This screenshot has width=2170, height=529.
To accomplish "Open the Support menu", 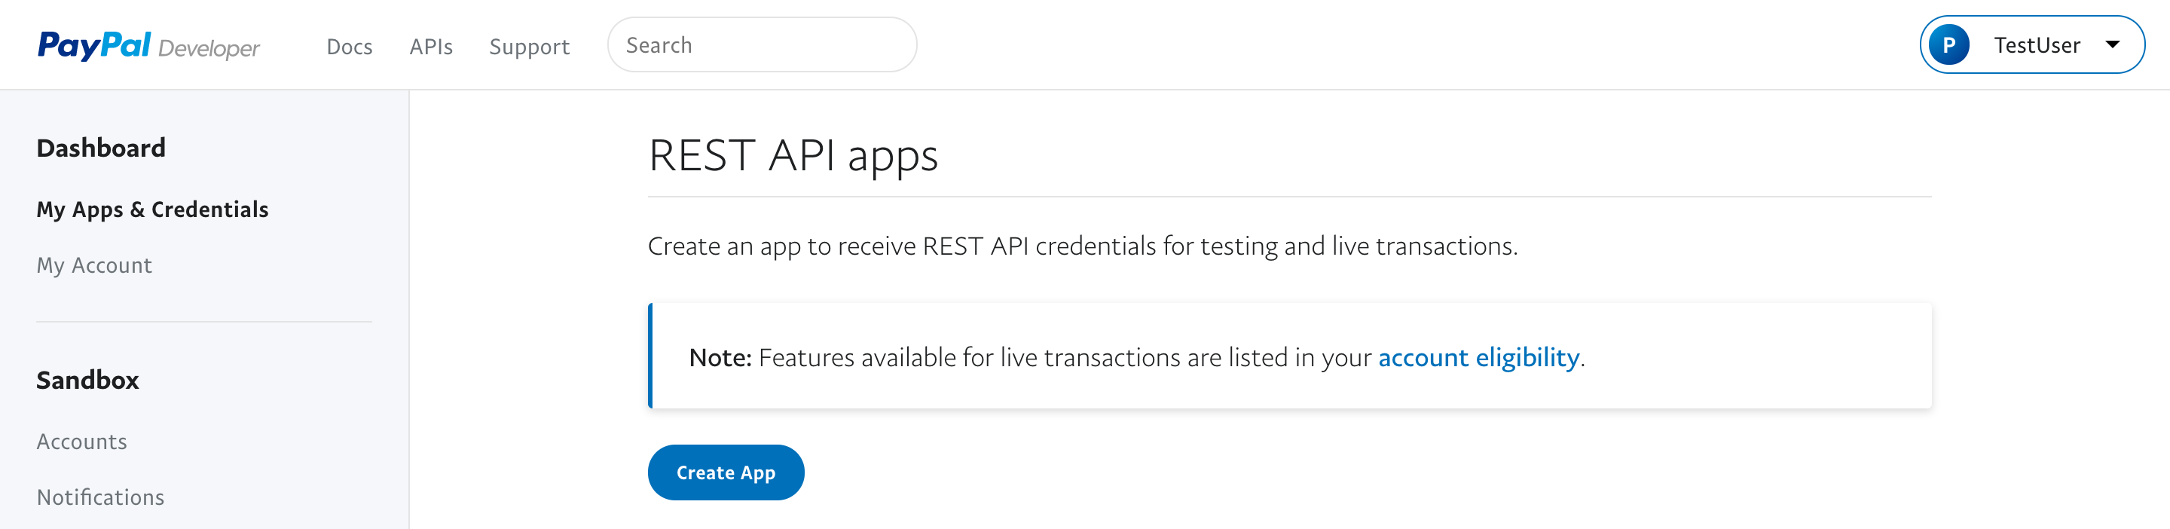I will click(529, 47).
